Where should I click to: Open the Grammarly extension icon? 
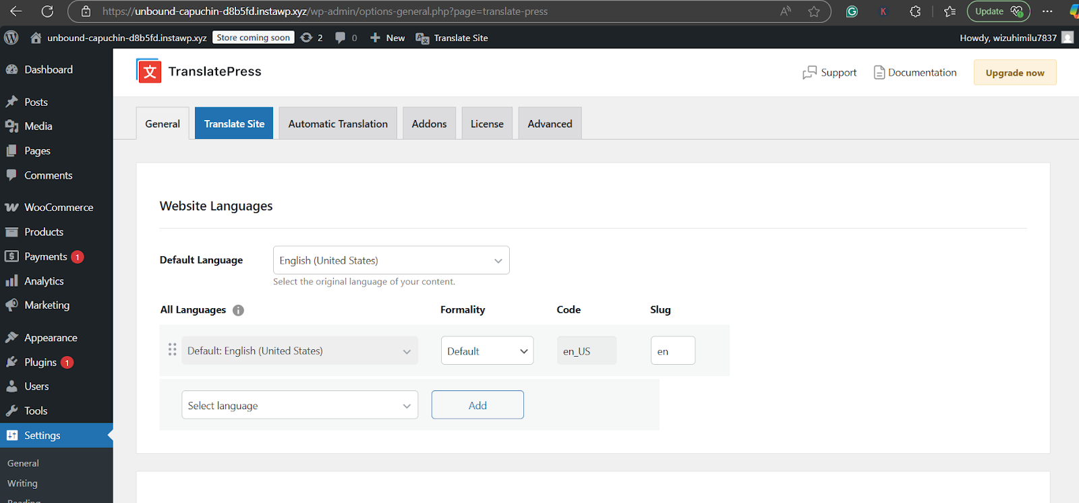click(852, 11)
